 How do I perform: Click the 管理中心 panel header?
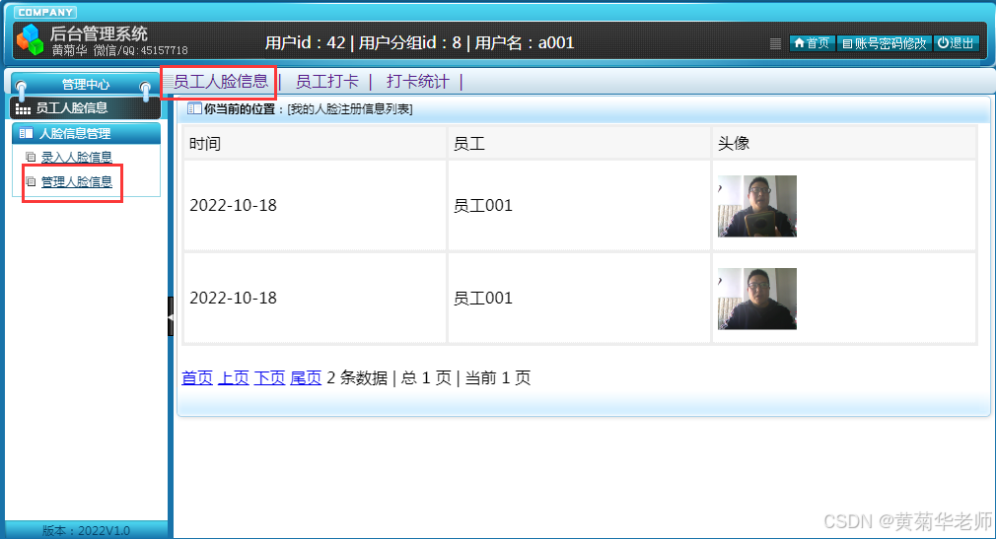85,85
